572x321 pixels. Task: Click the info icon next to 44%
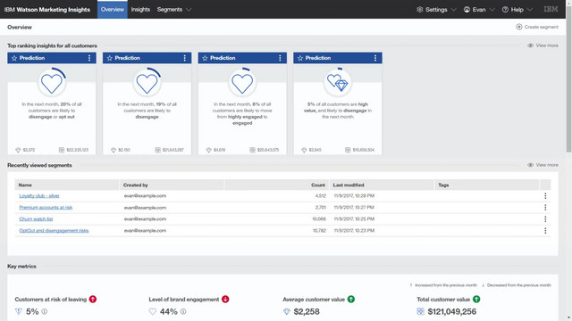click(183, 311)
